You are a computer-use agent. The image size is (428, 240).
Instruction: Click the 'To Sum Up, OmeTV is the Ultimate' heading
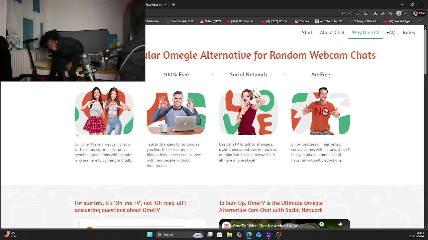click(x=271, y=206)
